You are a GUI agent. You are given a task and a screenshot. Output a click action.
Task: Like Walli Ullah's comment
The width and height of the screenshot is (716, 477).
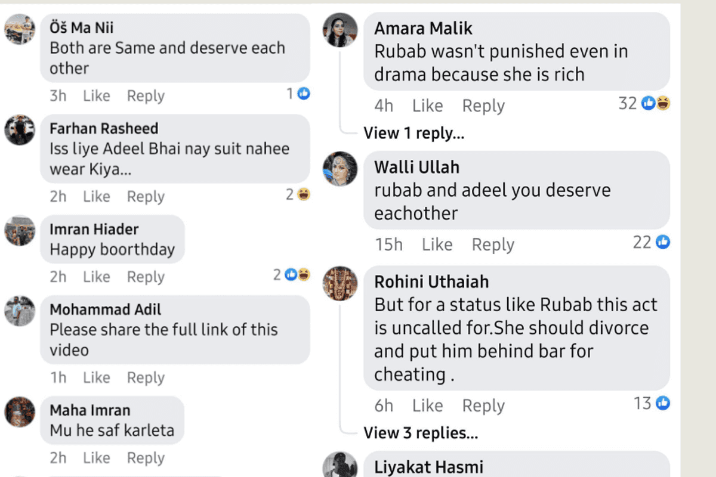coord(437,244)
